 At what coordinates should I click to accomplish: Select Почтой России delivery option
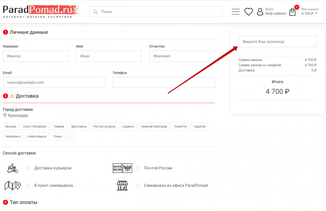click(138, 168)
